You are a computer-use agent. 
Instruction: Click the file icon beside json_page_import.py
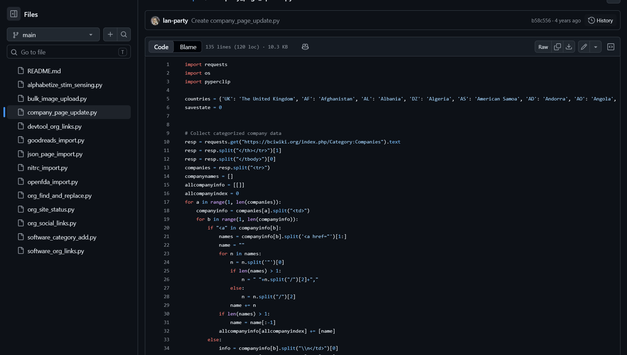pyautogui.click(x=20, y=154)
